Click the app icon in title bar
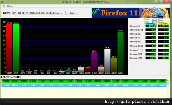The image size is (172, 105). (x=2, y=1)
